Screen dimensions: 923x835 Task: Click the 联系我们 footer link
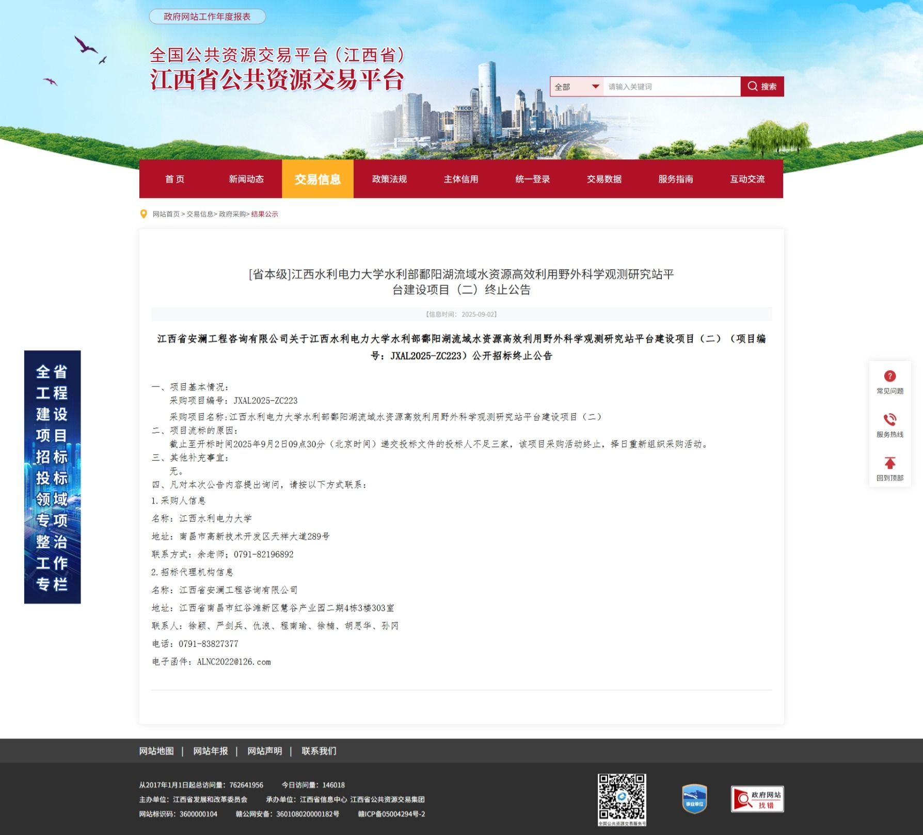pos(319,751)
